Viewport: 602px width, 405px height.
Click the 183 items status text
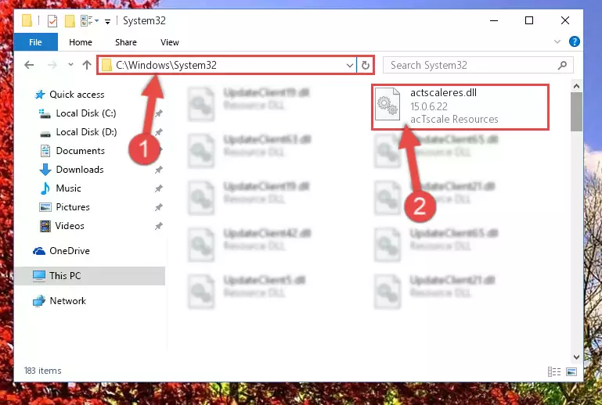point(42,371)
